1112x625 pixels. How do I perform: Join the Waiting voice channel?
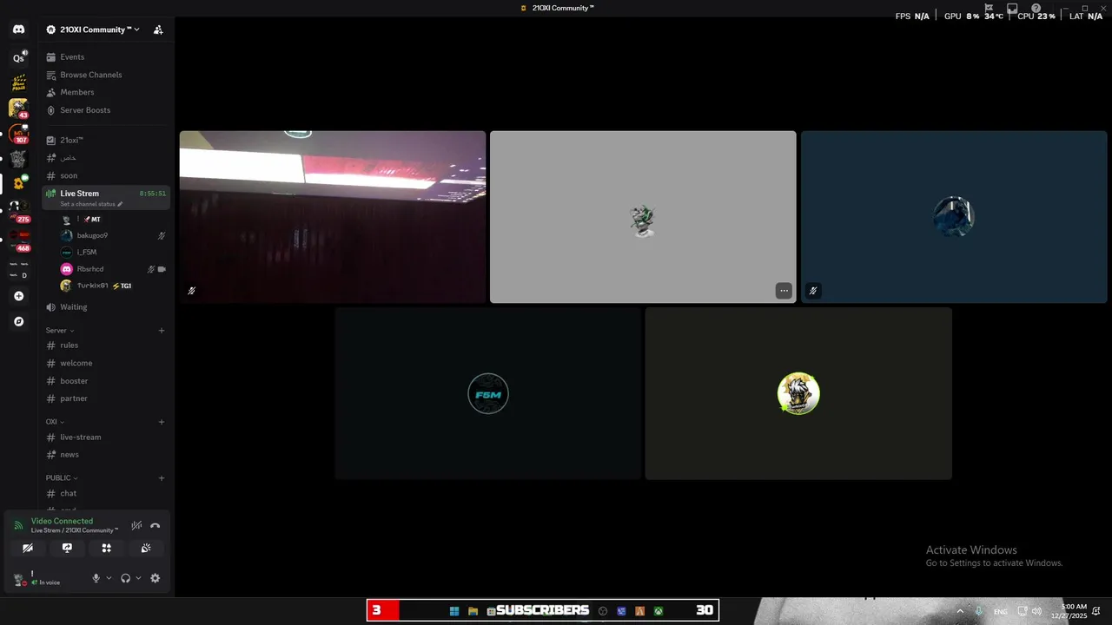[x=106, y=307]
